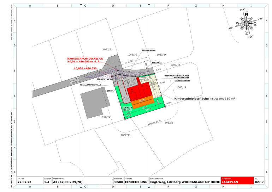
Task: Click the Maßstab 1:500 scale field
Action: 118,182
